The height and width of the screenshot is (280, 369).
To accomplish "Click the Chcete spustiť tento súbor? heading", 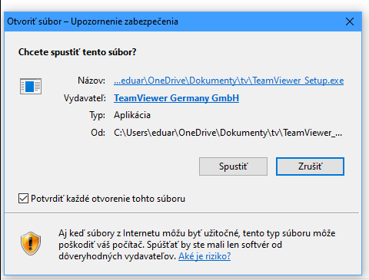I will [x=77, y=52].
